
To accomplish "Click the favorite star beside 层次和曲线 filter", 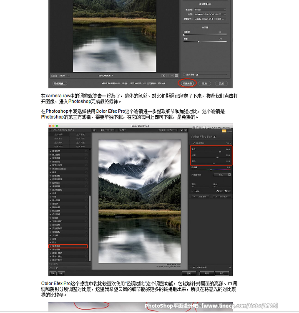I will 50,190.
